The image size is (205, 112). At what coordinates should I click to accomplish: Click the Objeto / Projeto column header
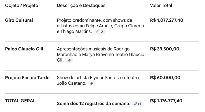[22, 6]
